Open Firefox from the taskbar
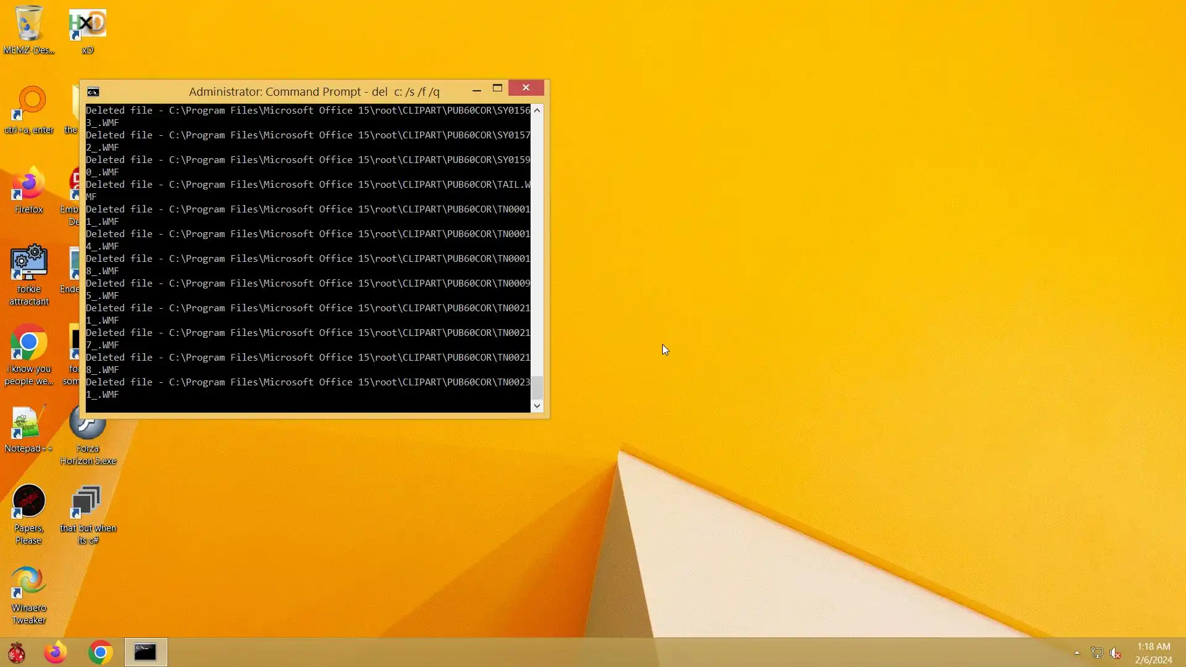 click(56, 652)
